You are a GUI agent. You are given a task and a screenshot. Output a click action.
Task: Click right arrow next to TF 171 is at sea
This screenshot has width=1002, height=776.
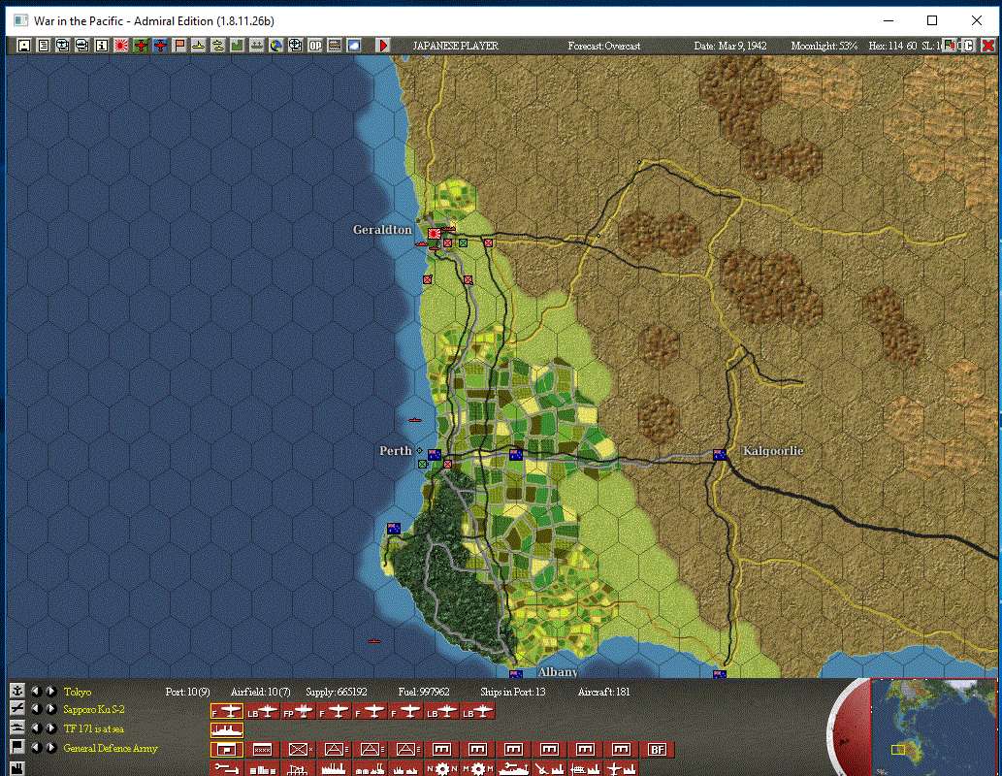50,728
